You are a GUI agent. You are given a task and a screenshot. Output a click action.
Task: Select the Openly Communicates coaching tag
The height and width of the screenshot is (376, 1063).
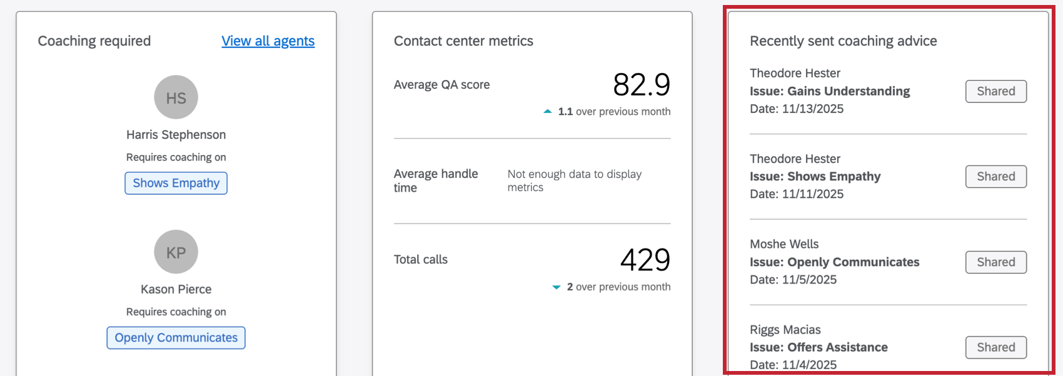click(176, 337)
